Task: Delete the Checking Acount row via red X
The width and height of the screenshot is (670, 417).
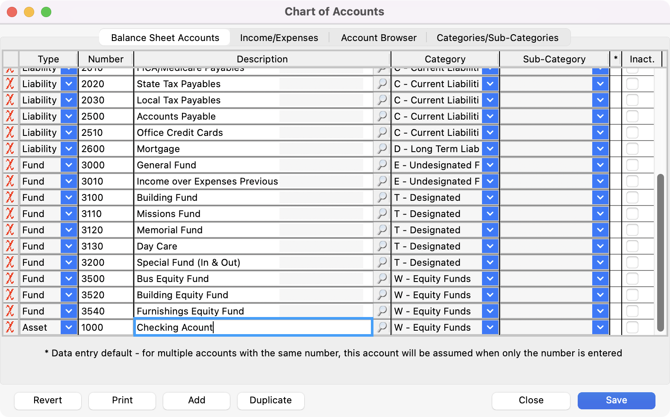Action: click(10, 327)
